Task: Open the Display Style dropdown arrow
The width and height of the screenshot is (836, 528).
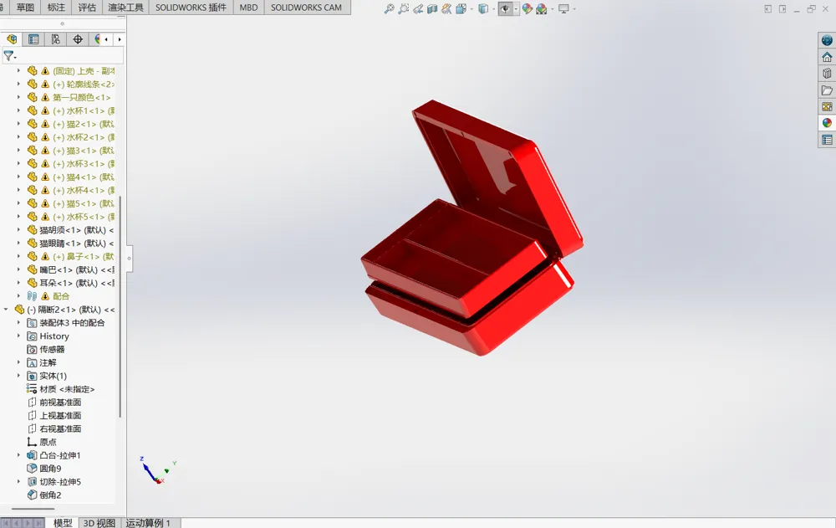Action: [493, 9]
